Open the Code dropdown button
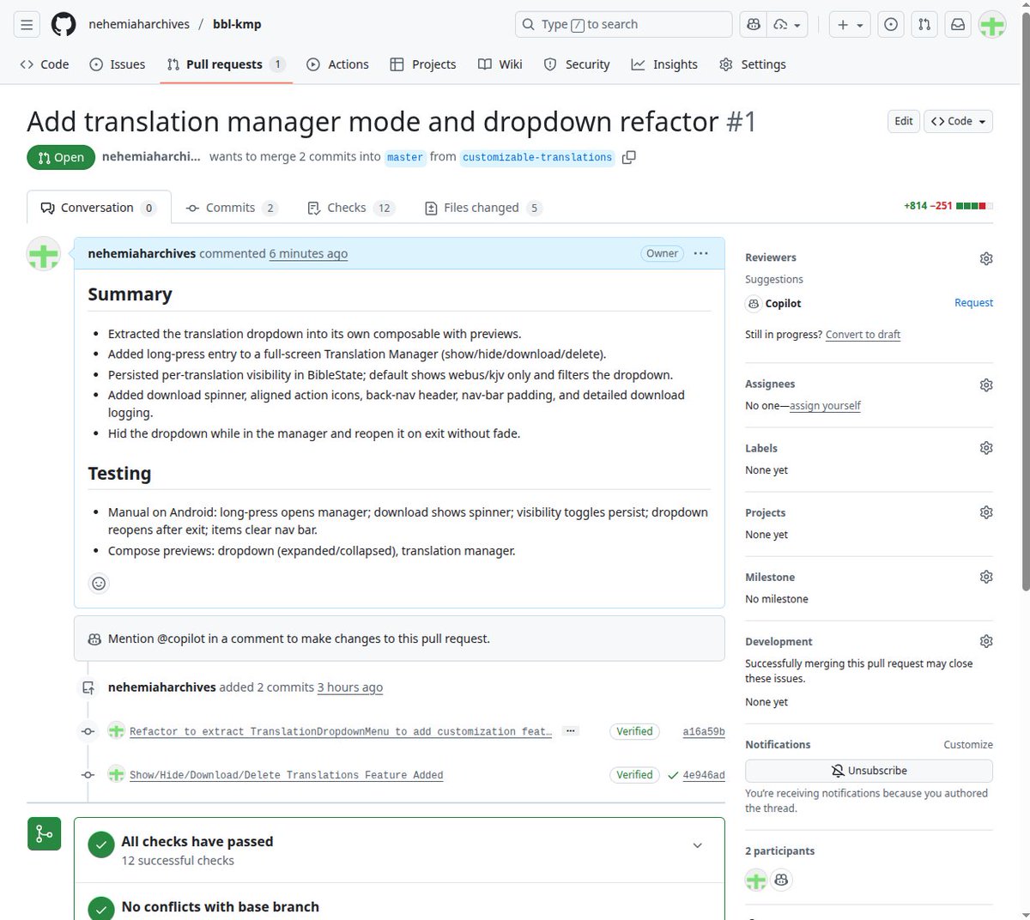1030x920 pixels. 958,121
